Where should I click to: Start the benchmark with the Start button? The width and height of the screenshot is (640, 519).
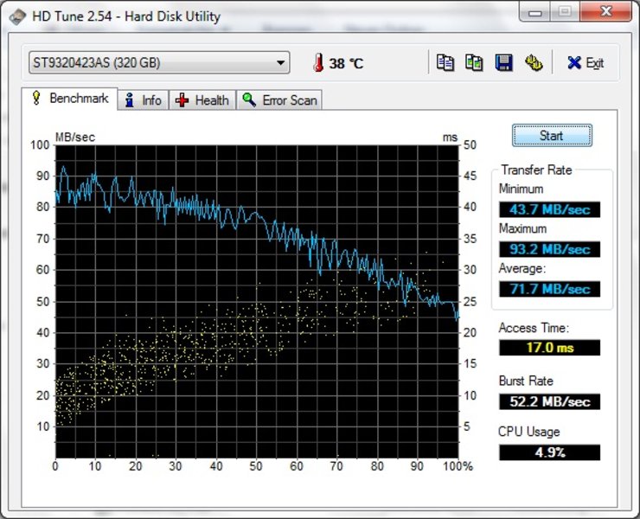[552, 136]
